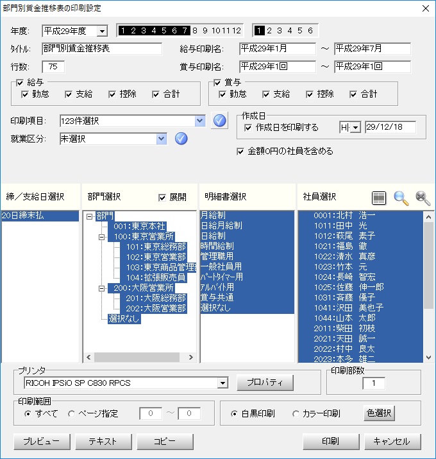Select month 1 in the salary month selector
The height and width of the screenshot is (459, 436).
(x=123, y=30)
